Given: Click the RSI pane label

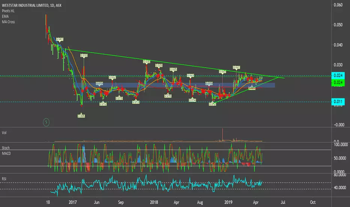Looking at the screenshot, I should coord(4,179).
